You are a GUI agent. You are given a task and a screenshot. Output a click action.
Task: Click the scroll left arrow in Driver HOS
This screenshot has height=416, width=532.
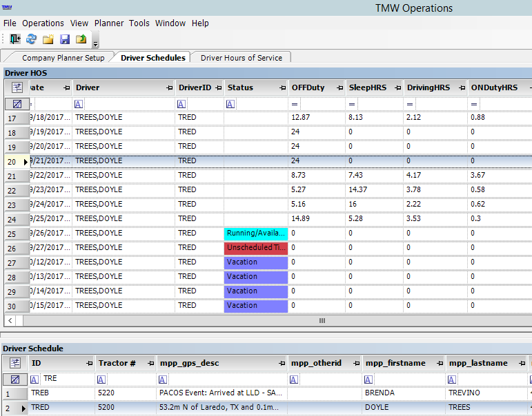(x=10, y=320)
